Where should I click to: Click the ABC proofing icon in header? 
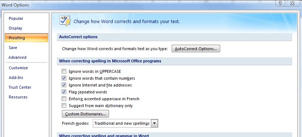coord(65,21)
